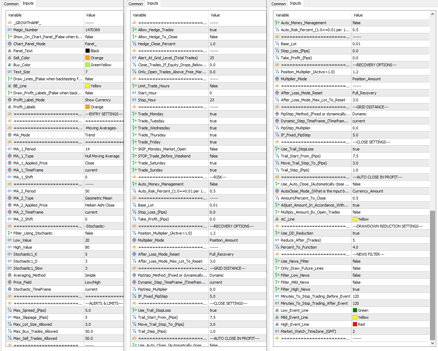Open the Averaging_Method Simple dropdown
The image size is (438, 351).
coord(90,275)
